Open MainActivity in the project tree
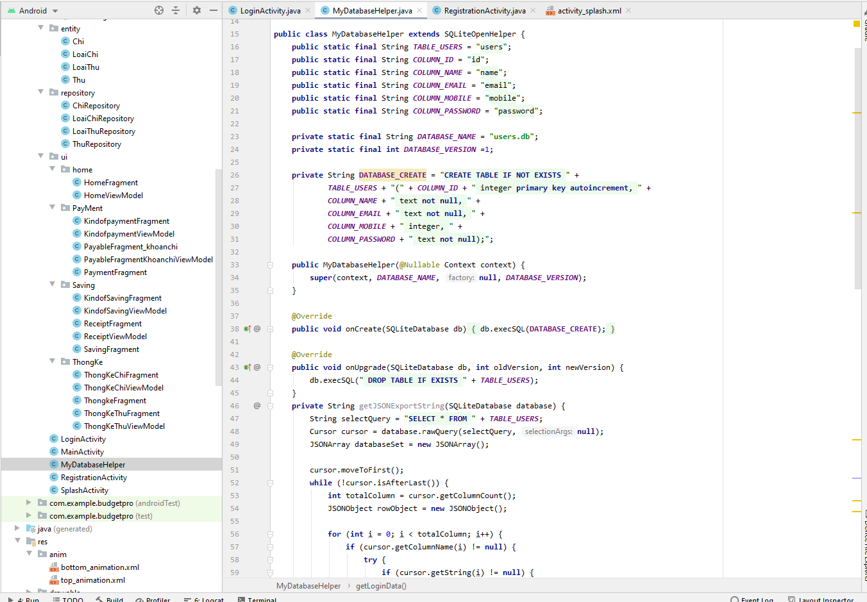Screen dimensions: 867x602 click(81, 451)
